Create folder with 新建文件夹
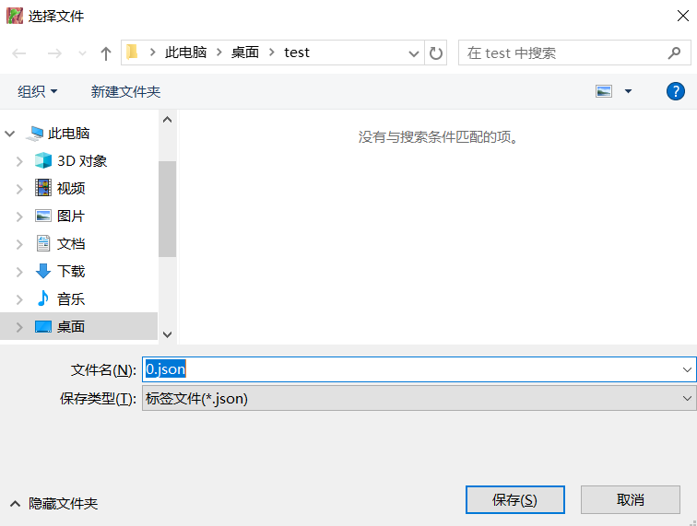Screen dimensions: 697x526 click(125, 91)
